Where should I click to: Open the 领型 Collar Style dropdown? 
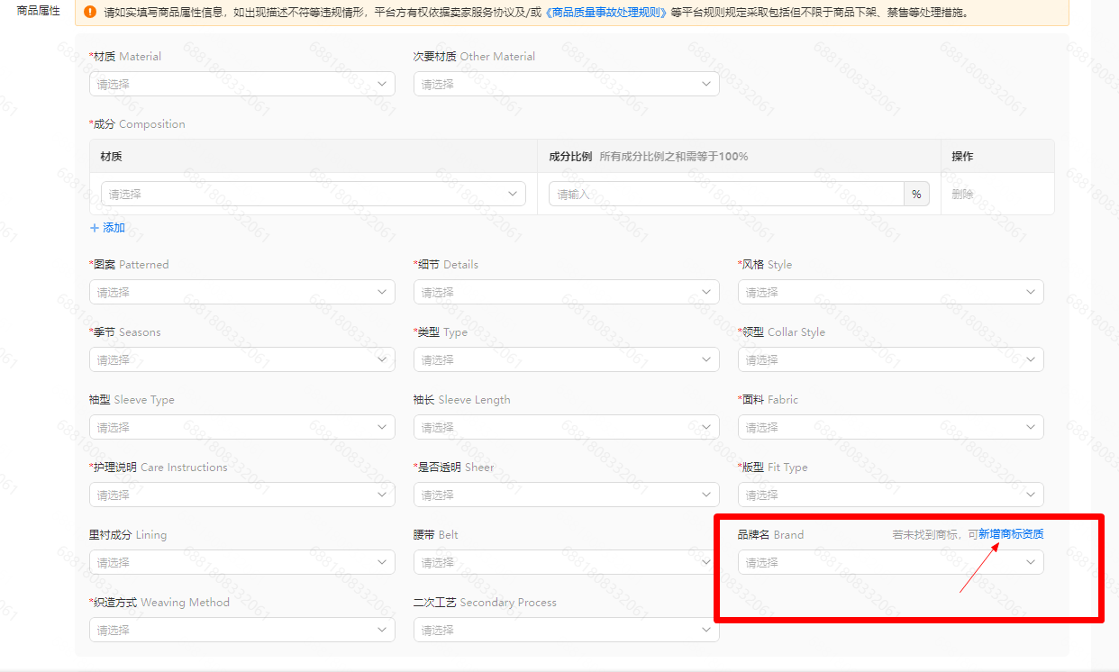(890, 359)
